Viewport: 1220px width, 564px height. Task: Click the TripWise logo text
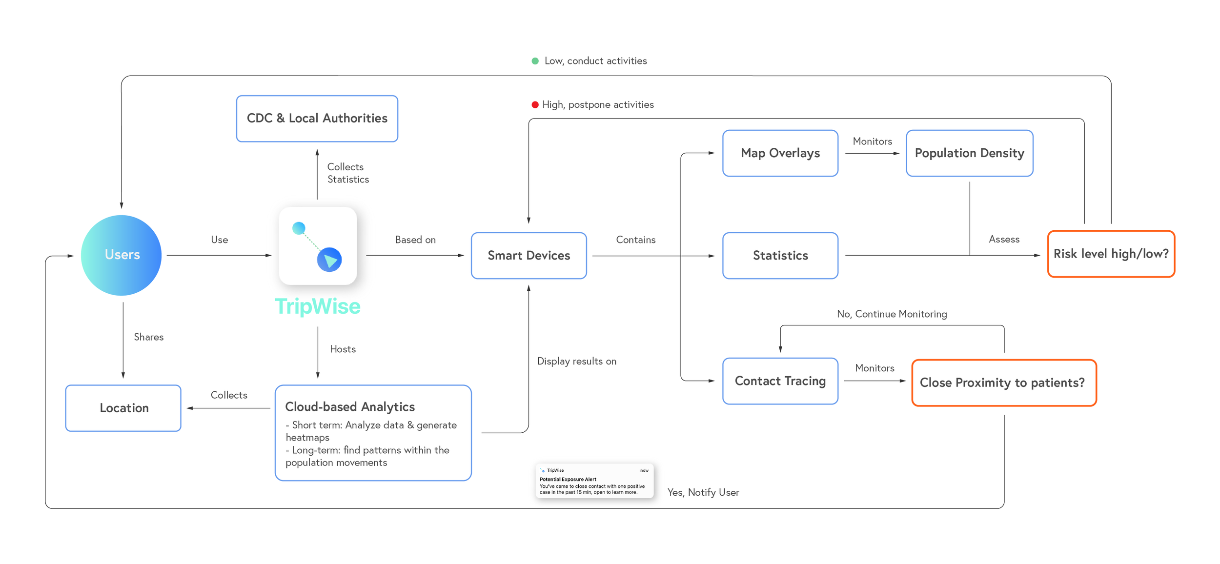[x=317, y=306]
